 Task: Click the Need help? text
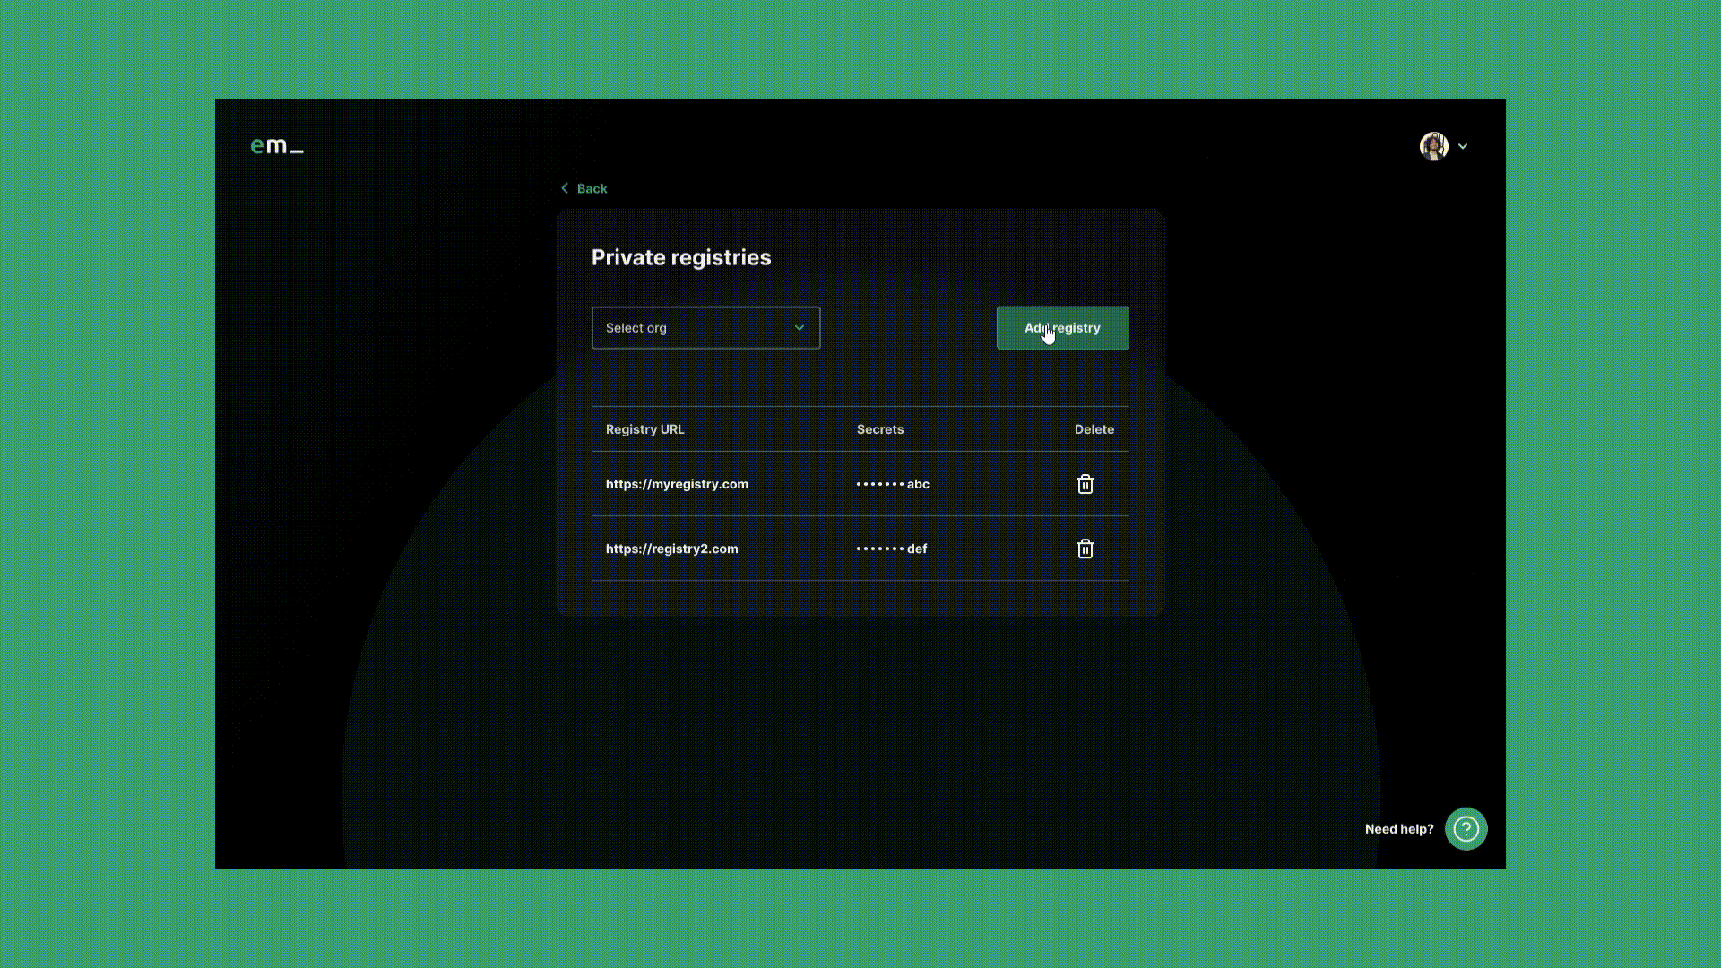coord(1398,829)
